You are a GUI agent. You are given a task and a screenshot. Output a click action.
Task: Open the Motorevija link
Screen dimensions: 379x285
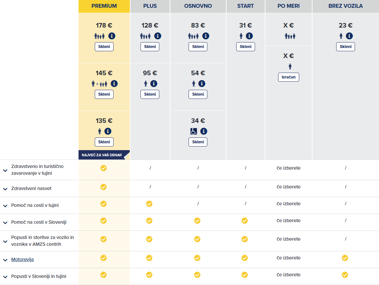coord(22,259)
